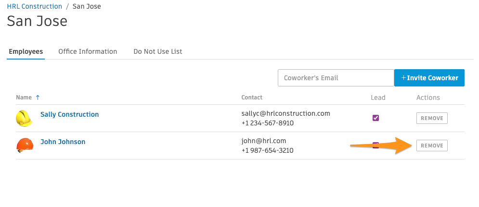This screenshot has height=207, width=479.
Task: Focus the Coworker's Email input field
Action: coord(336,78)
